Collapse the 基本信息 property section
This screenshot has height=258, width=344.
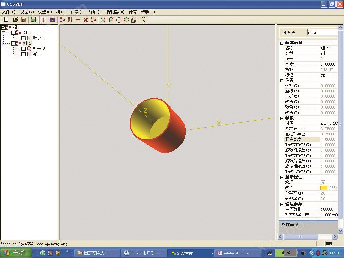tap(282, 43)
